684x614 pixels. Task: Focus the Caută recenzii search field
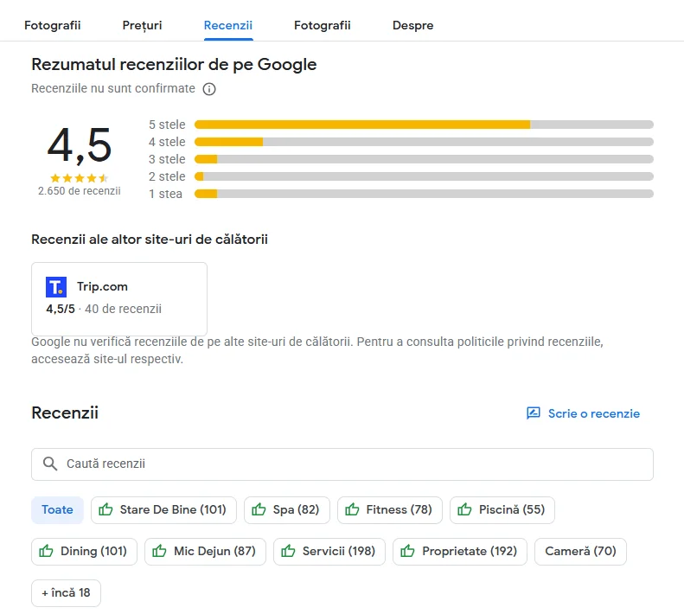point(342,464)
